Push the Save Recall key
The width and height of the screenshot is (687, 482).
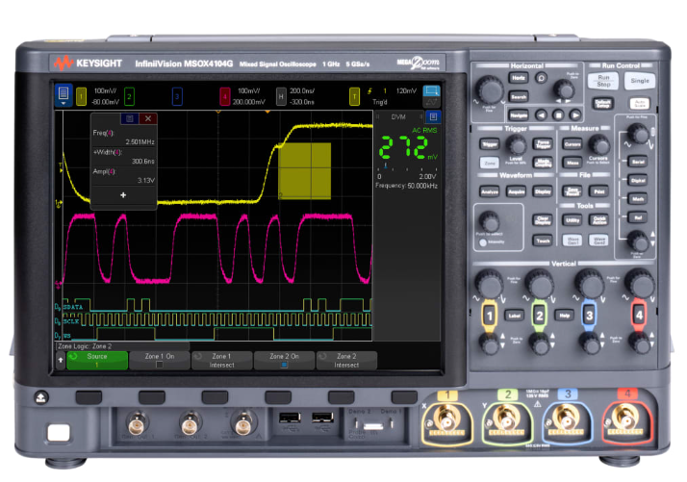[x=572, y=191]
